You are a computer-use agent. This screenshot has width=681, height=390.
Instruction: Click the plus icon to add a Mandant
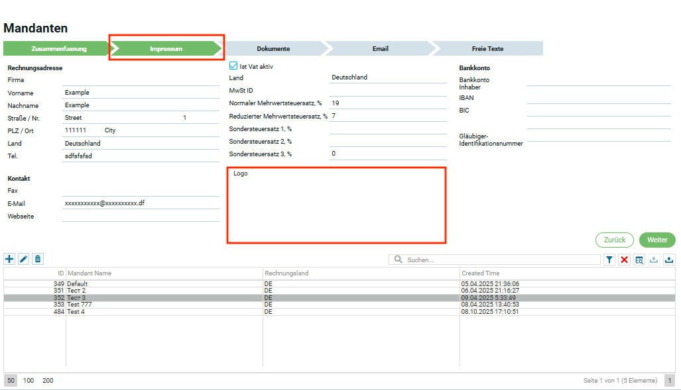[9, 260]
